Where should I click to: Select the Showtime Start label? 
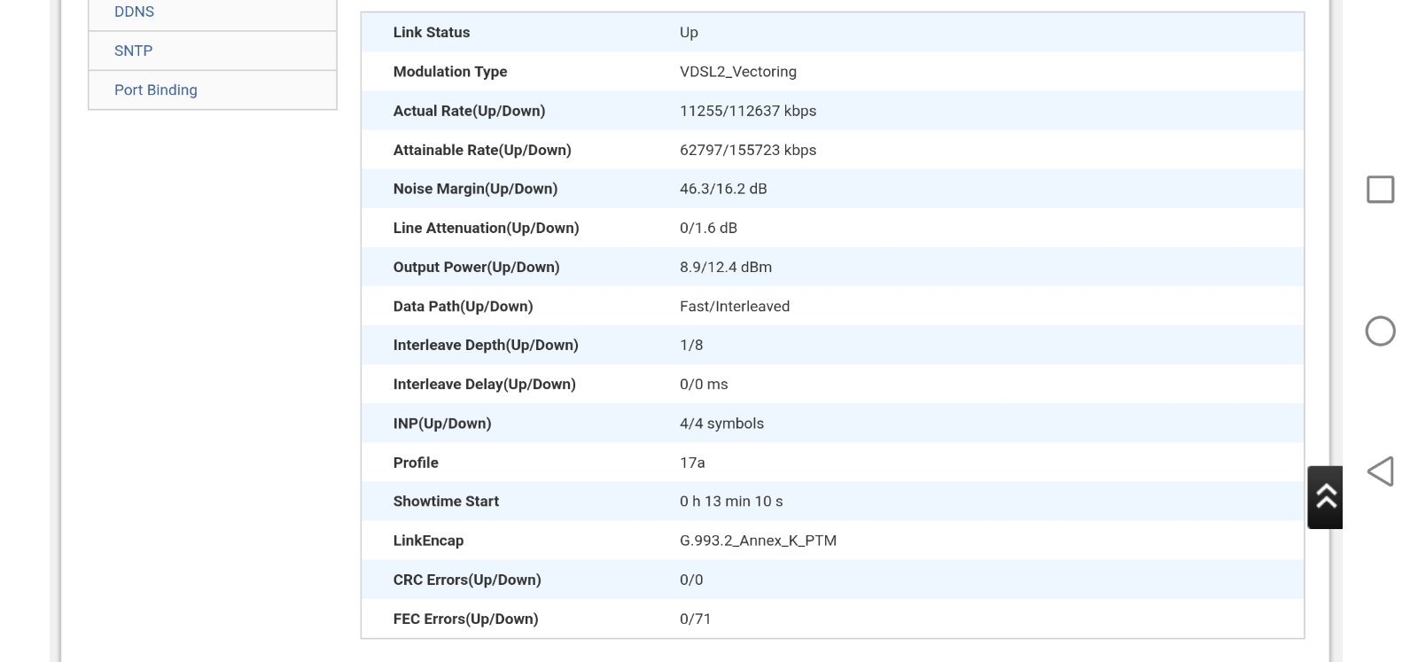pyautogui.click(x=446, y=502)
